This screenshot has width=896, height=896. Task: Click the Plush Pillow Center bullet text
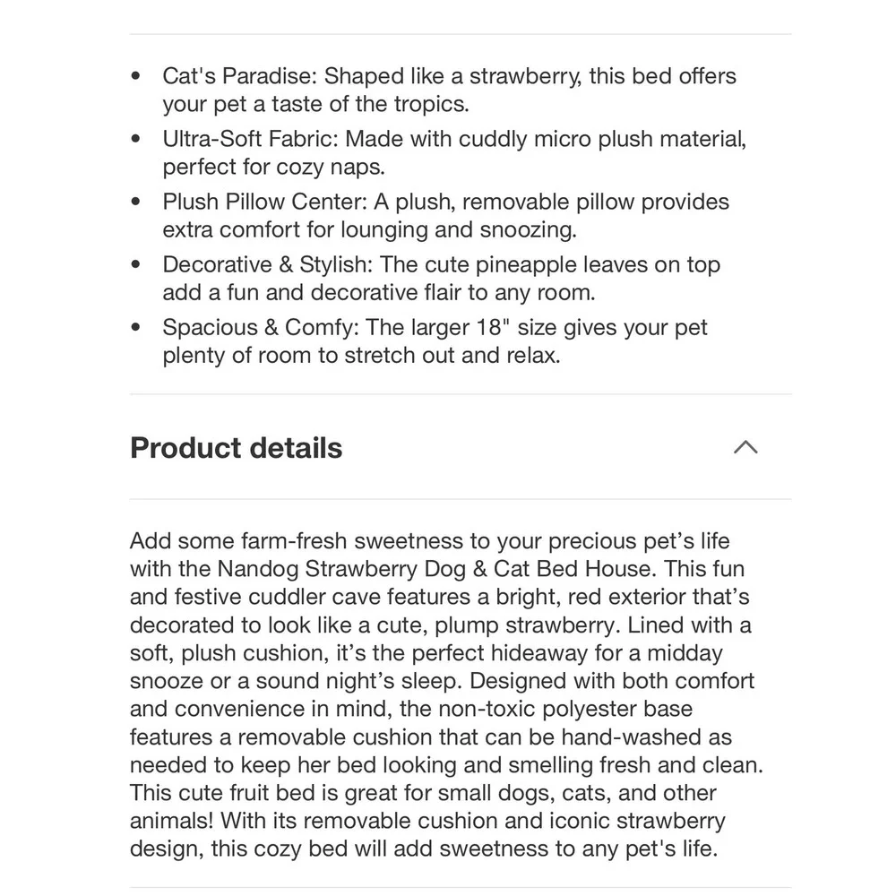(445, 215)
